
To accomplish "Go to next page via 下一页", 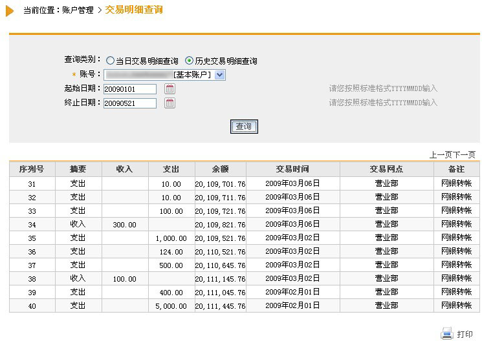I will coord(464,155).
